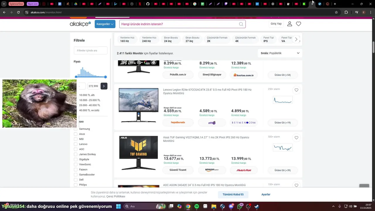The height and width of the screenshot is (211, 375).
Task: Open Spotify from the taskbar
Action: click(x=197, y=206)
